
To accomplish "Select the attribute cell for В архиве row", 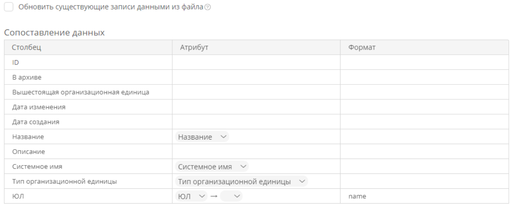I will pos(256,77).
